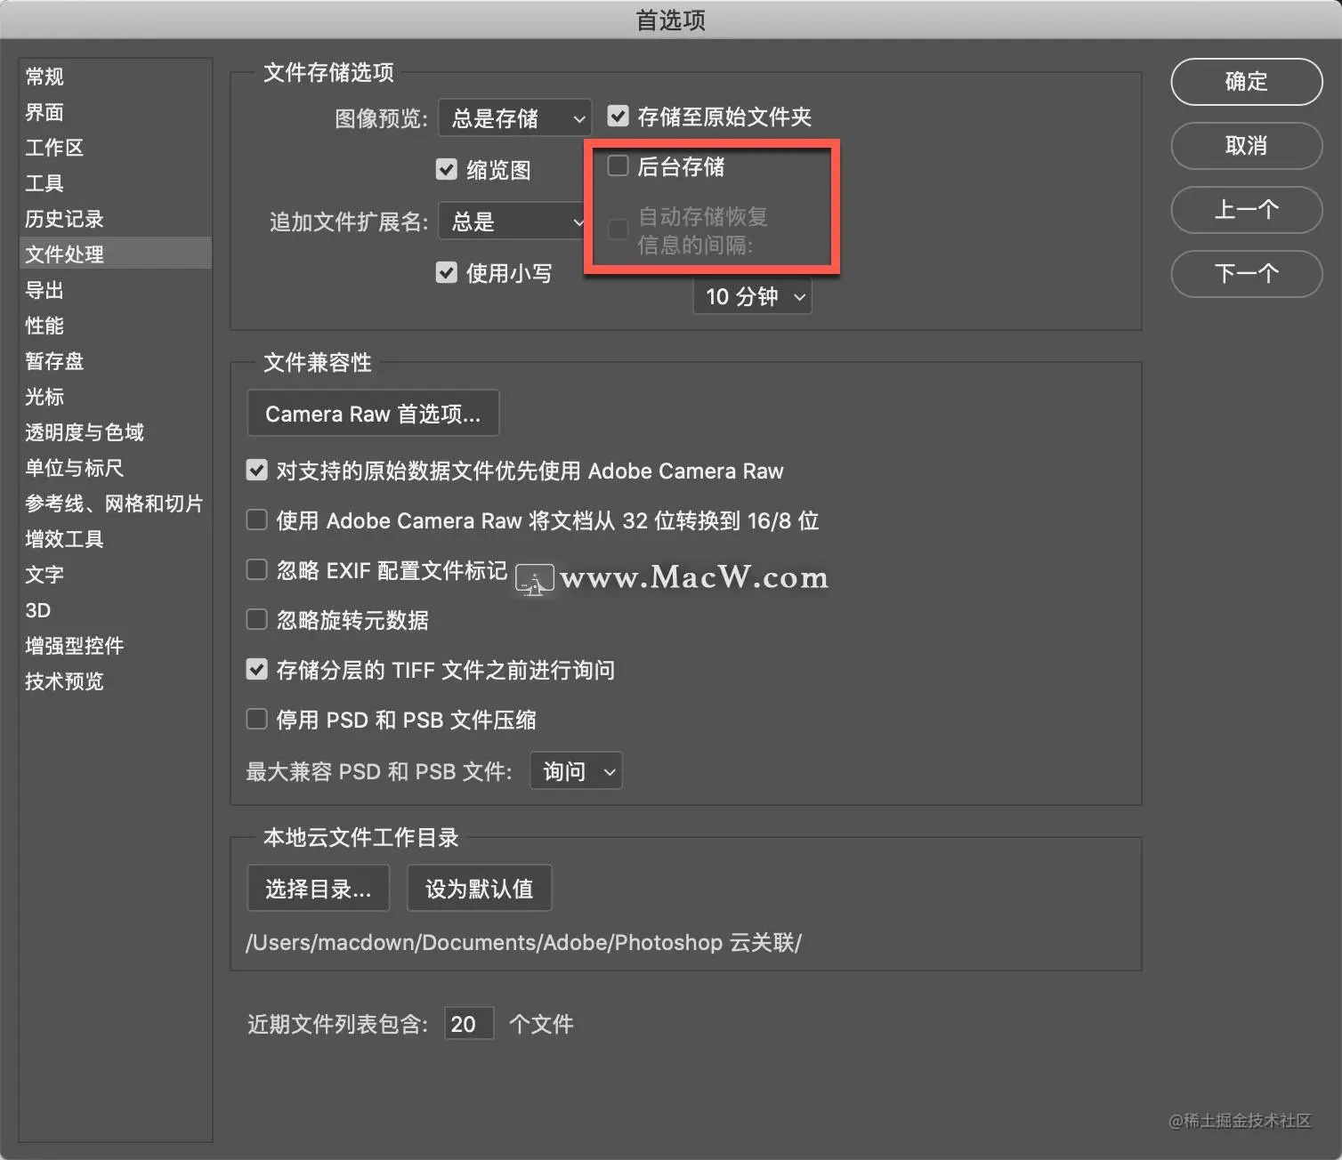This screenshot has height=1160, width=1342.
Task: Open 参考线、网格和切片 category
Action: [114, 503]
